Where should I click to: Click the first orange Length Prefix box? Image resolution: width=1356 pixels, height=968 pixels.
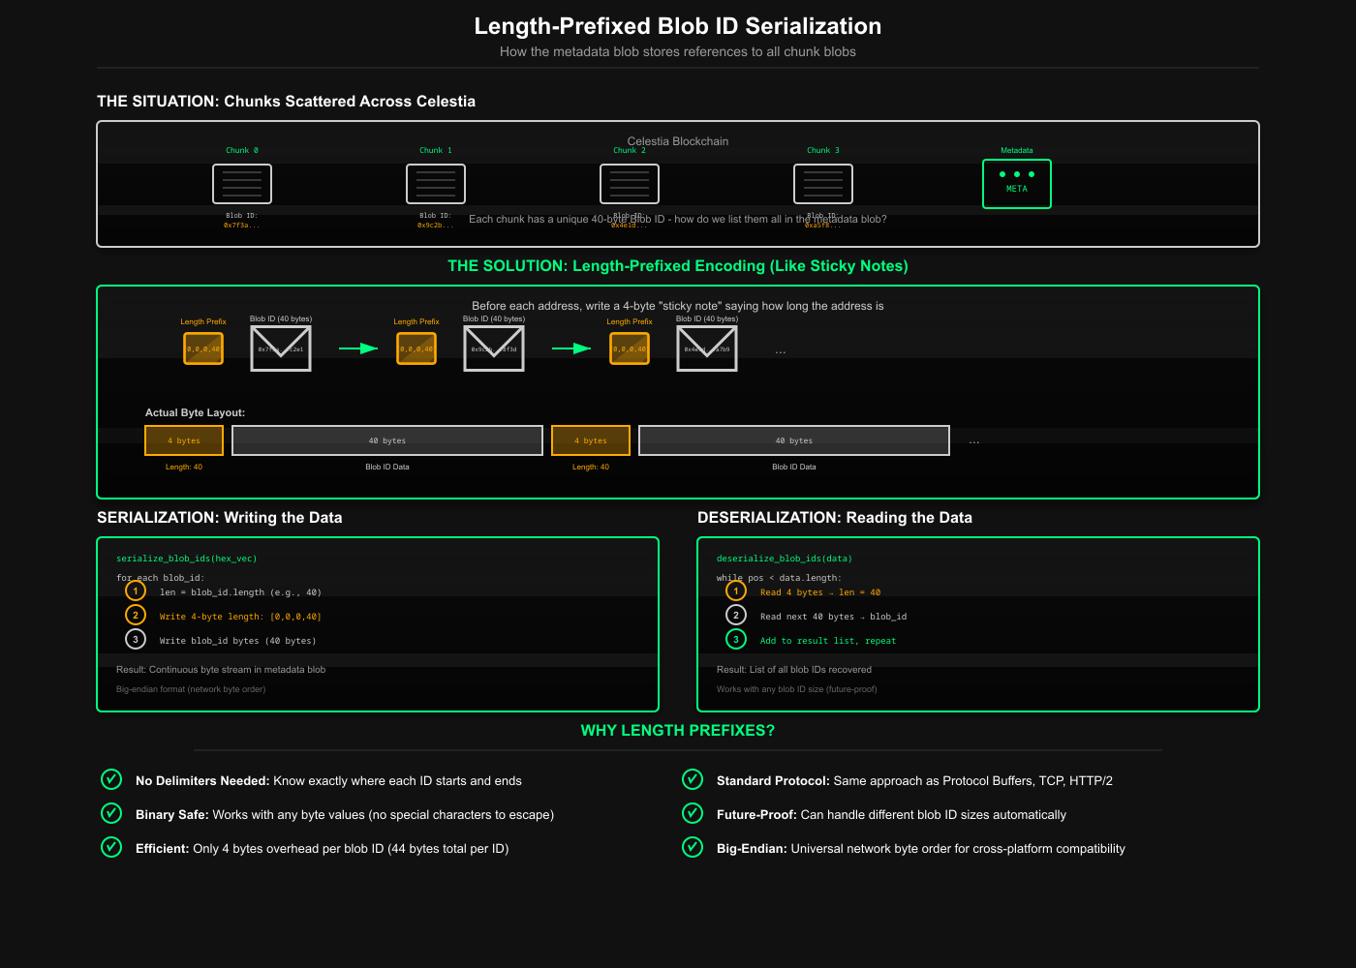[x=203, y=348]
